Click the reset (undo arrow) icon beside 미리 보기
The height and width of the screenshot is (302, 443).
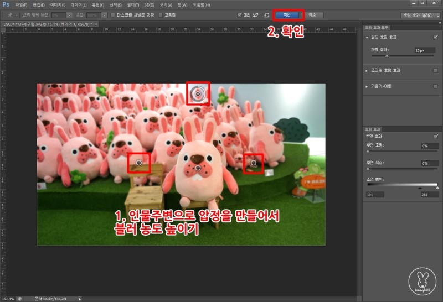click(266, 15)
